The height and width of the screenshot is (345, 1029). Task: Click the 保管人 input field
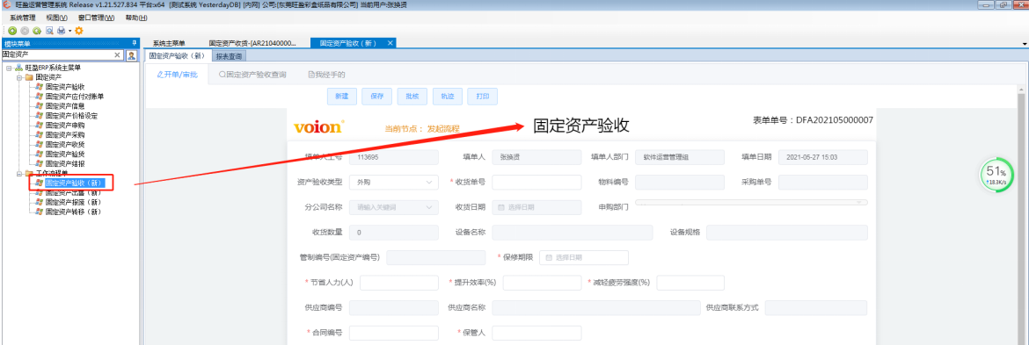pos(536,333)
